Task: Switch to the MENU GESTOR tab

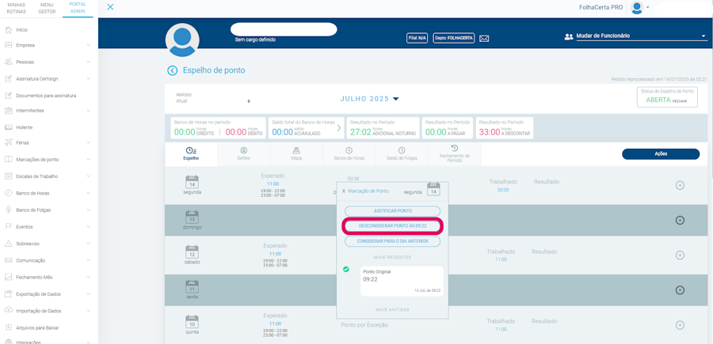Action: 47,8
